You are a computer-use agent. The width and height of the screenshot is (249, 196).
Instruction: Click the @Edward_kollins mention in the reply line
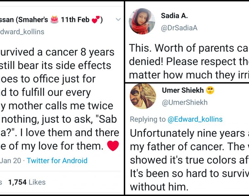195,119
